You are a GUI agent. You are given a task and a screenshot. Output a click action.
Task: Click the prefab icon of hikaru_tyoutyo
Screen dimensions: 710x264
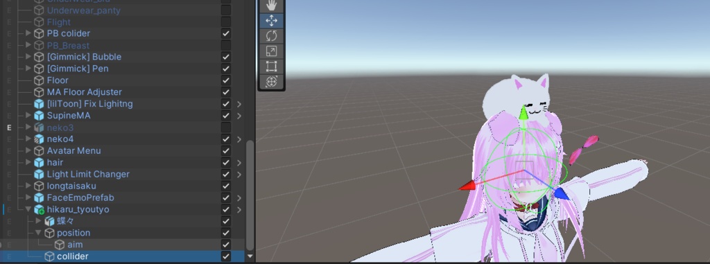point(40,210)
